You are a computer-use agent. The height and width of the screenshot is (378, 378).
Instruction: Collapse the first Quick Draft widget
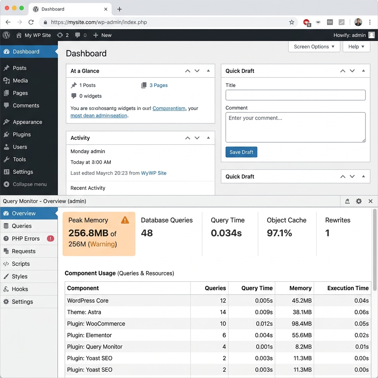363,71
